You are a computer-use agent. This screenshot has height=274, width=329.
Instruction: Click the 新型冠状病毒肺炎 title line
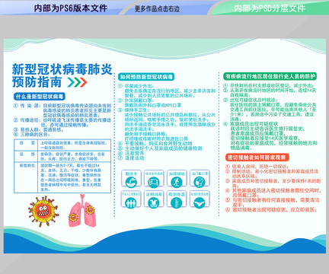pos(62,69)
